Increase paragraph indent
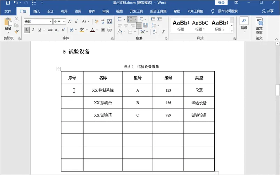280x175 pixels. 160,19
